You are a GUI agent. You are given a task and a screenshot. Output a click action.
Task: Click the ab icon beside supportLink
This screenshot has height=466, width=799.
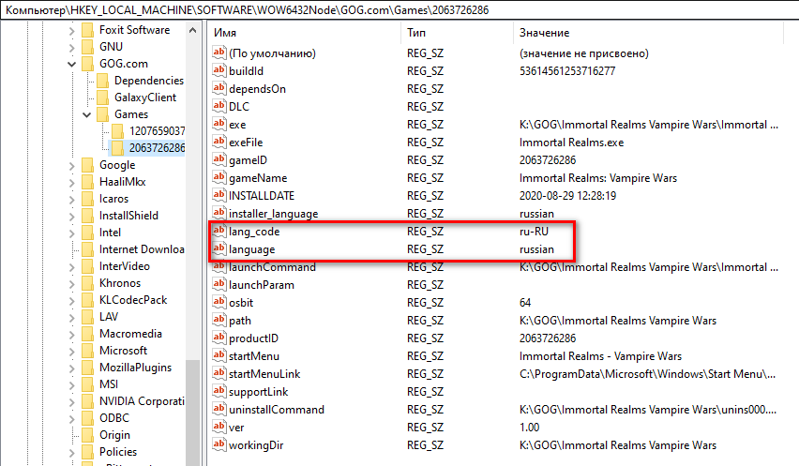(219, 391)
